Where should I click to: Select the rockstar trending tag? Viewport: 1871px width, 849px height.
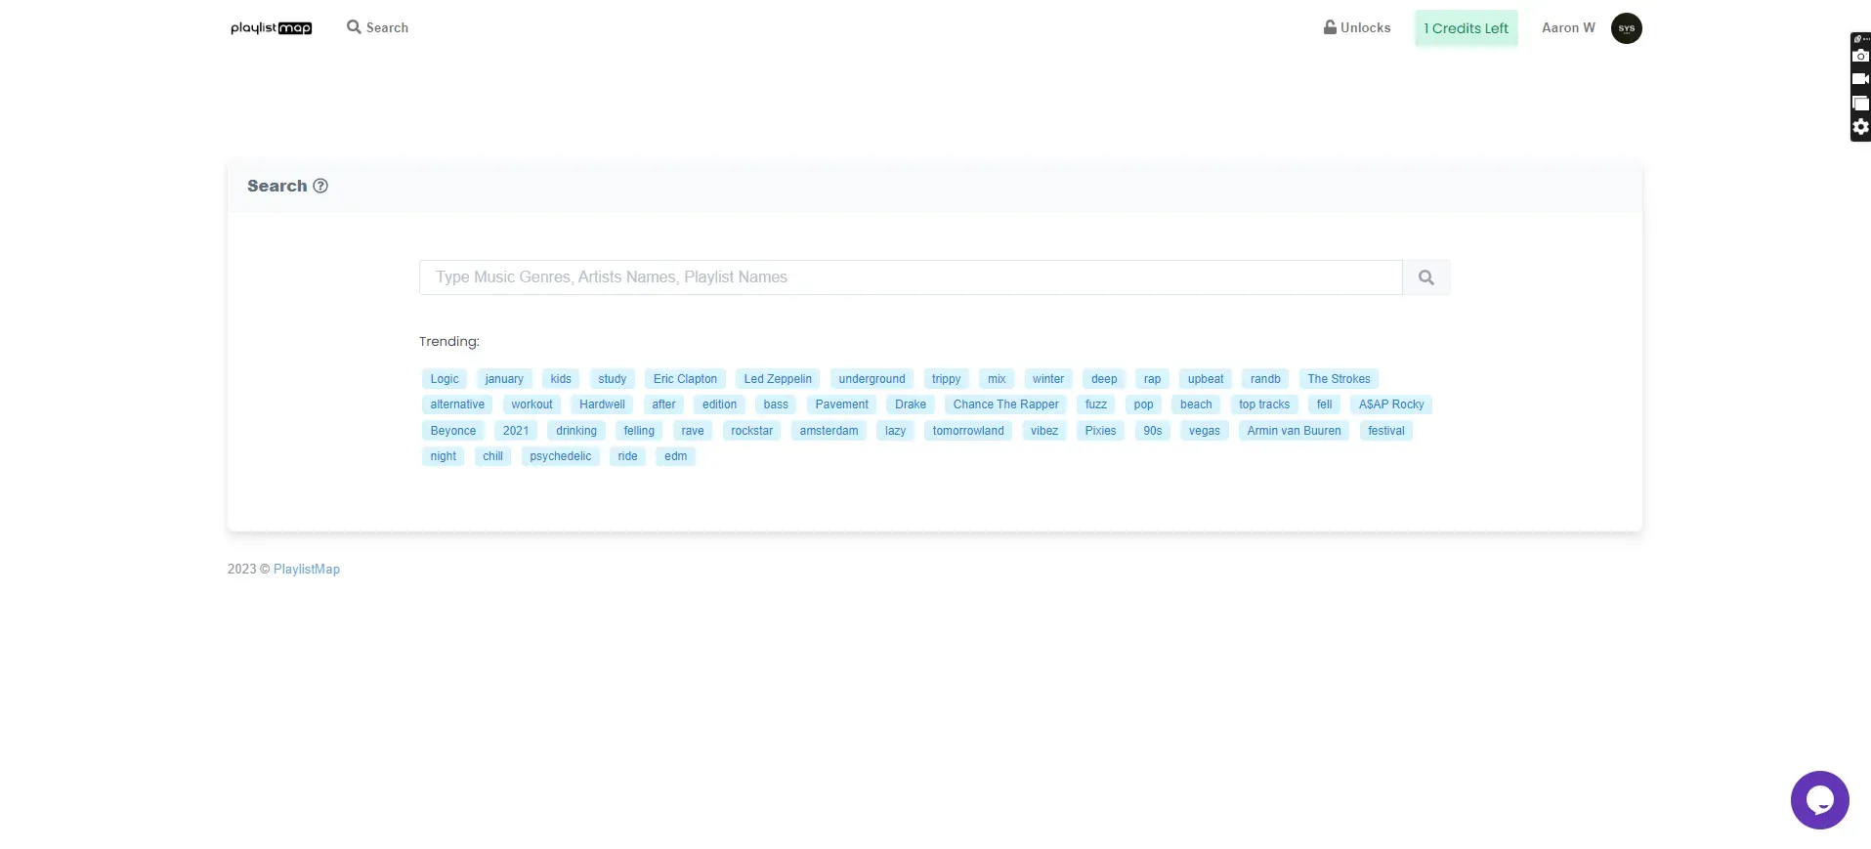coord(751,431)
